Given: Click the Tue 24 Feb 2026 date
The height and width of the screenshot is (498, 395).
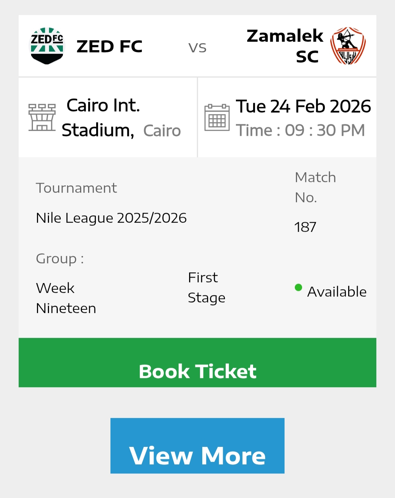Looking at the screenshot, I should [x=304, y=106].
